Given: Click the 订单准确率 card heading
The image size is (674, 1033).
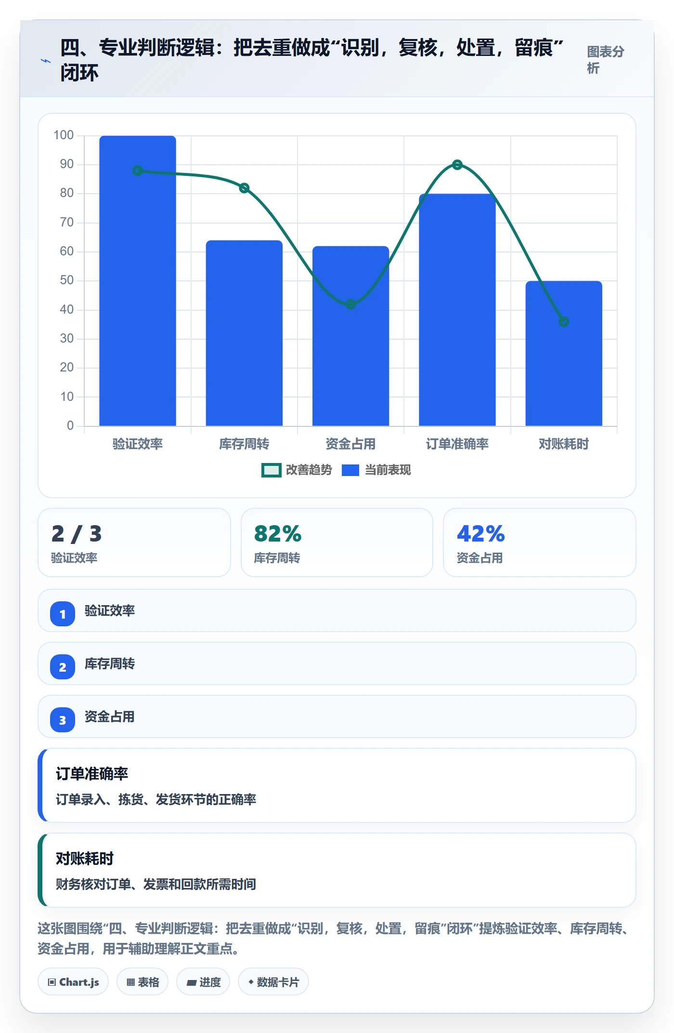Looking at the screenshot, I should coord(92,774).
